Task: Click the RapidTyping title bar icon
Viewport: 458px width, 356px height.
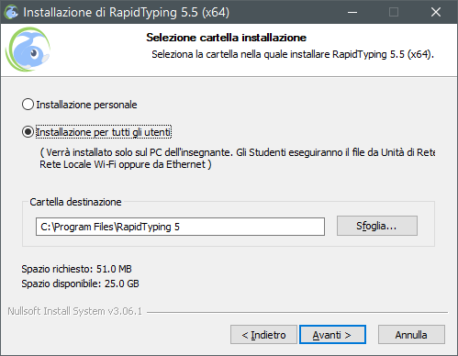Action: pos(12,12)
